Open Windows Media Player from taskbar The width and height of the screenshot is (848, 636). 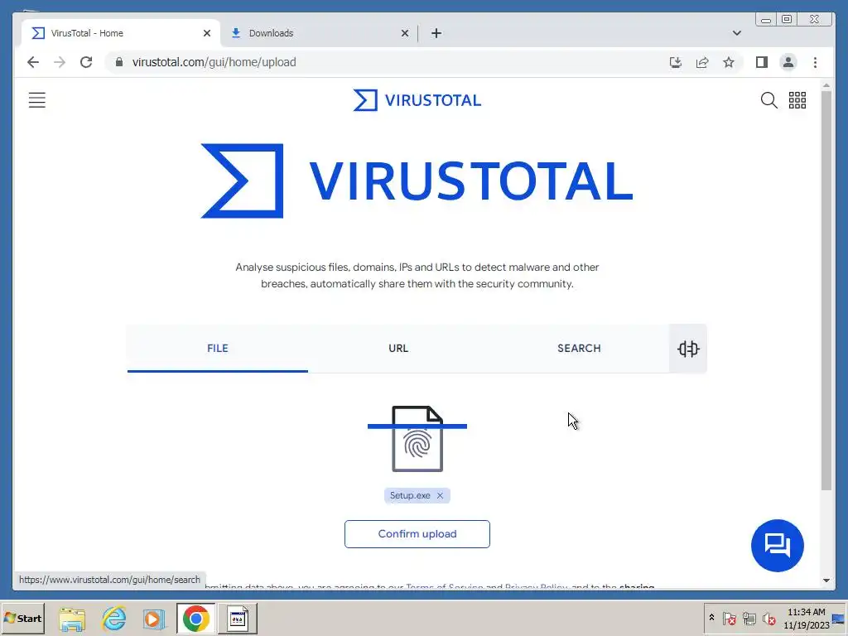[x=155, y=618]
